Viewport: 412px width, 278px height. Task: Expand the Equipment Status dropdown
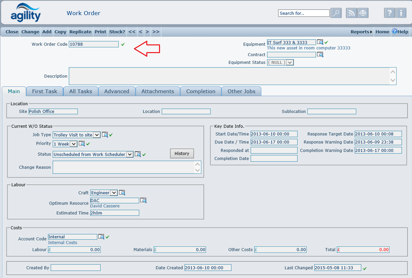[x=290, y=63]
